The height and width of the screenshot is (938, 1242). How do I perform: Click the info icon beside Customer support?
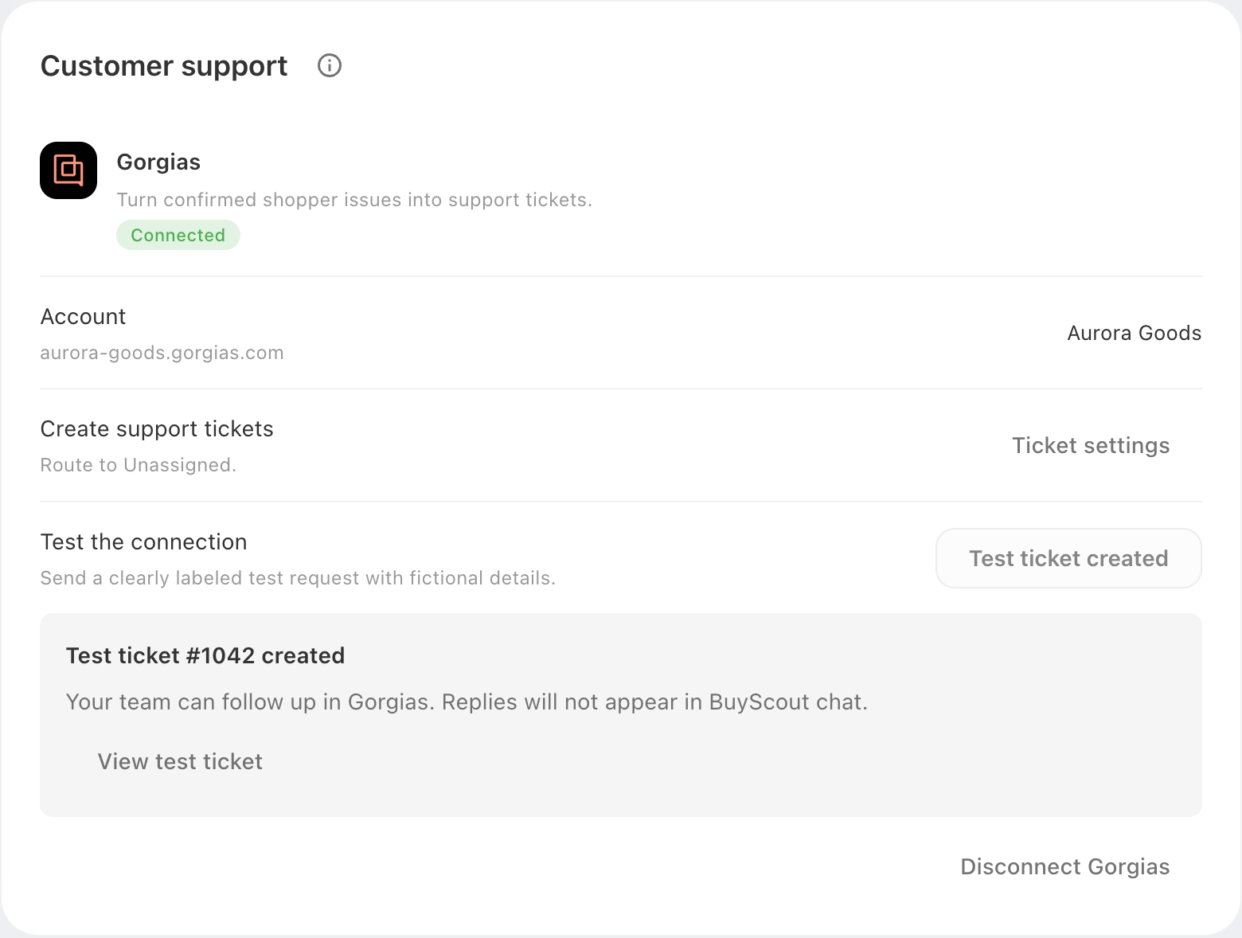[330, 65]
